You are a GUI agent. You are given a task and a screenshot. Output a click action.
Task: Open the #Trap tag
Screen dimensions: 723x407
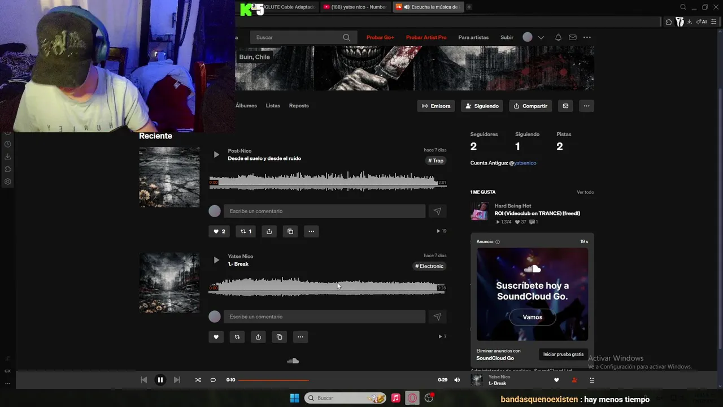coord(435,161)
